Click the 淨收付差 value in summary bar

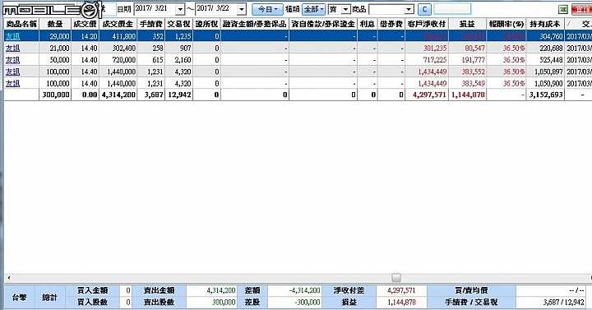401,290
